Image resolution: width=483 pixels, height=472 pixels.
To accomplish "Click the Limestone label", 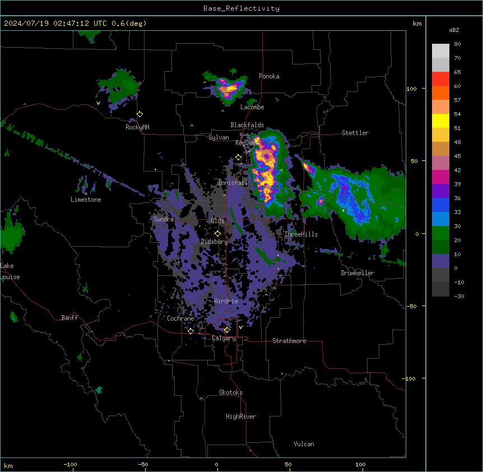I will [86, 200].
